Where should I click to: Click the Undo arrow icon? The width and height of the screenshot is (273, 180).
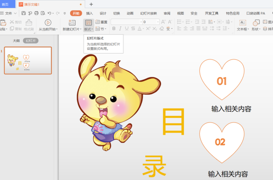49,13
